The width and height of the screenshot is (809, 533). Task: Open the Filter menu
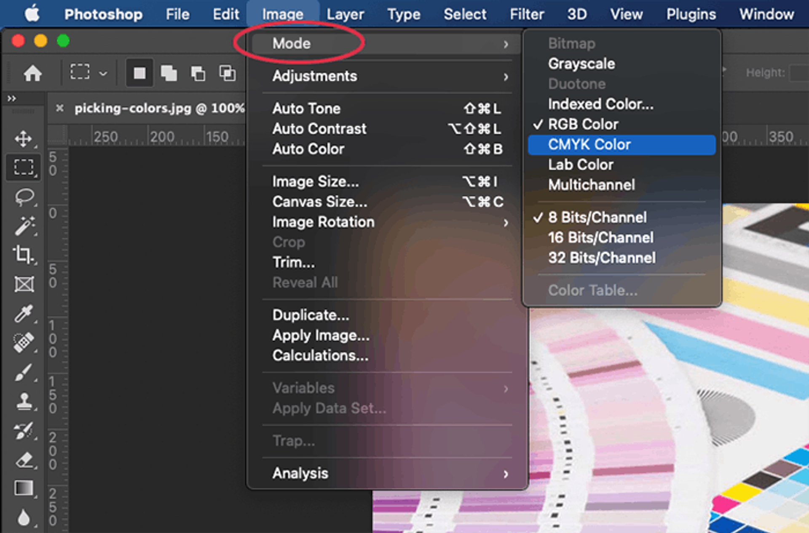click(527, 14)
